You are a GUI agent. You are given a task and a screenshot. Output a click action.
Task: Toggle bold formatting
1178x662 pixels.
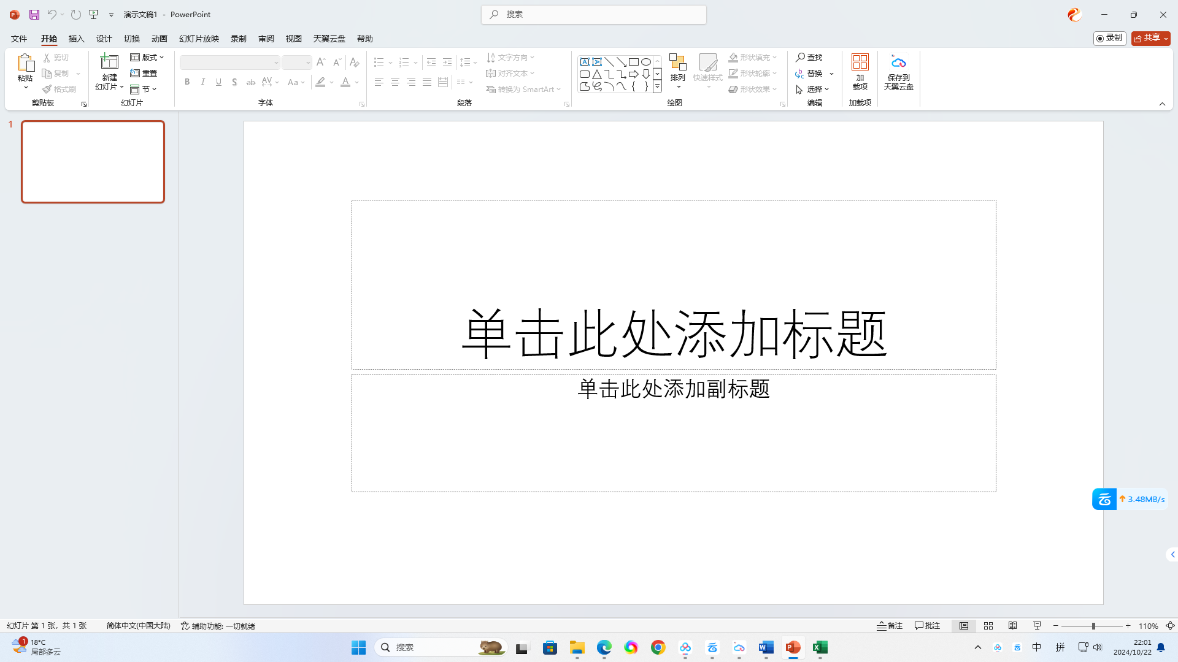tap(187, 82)
